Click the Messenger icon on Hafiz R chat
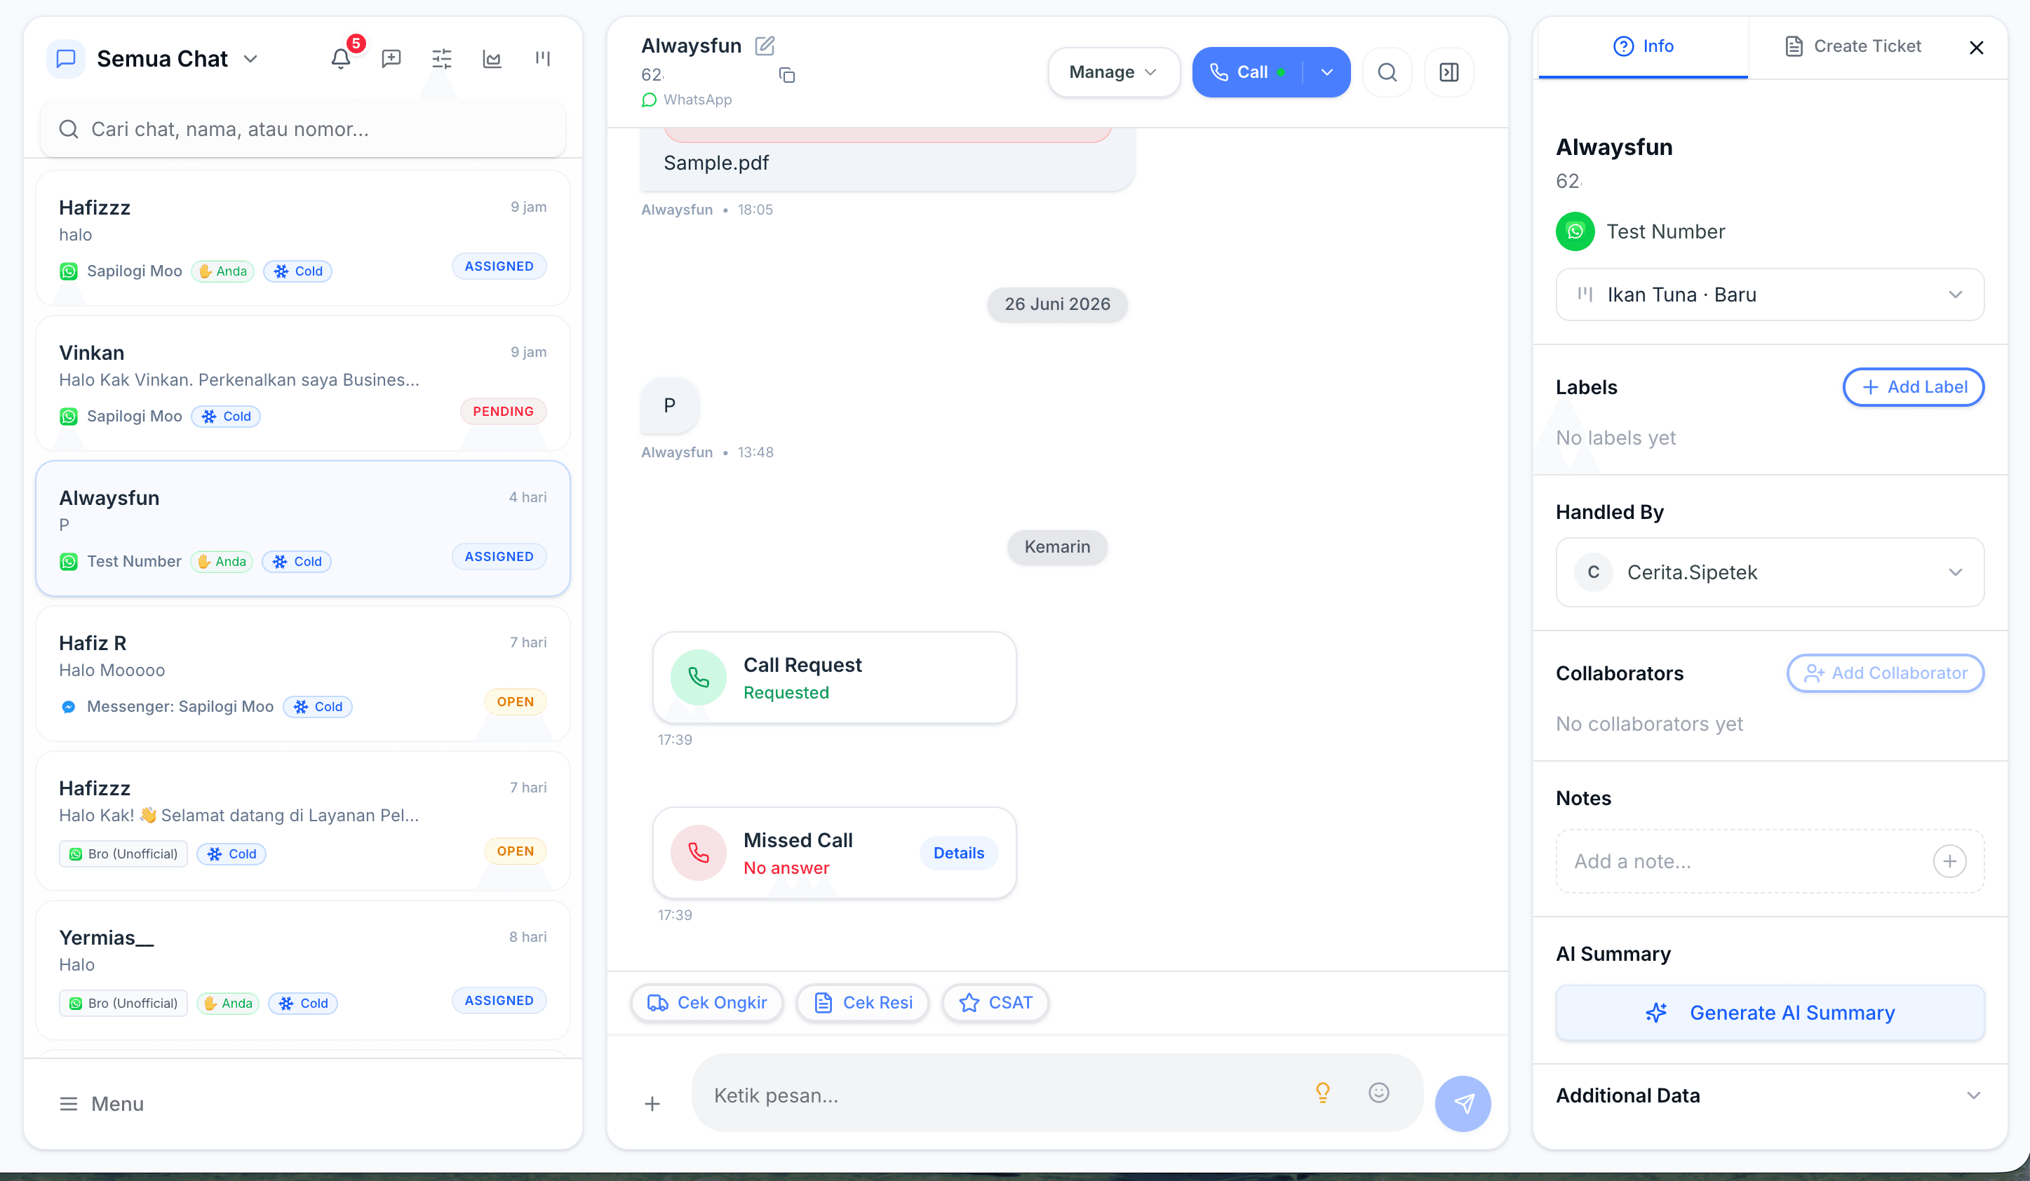This screenshot has width=2030, height=1181. tap(69, 706)
